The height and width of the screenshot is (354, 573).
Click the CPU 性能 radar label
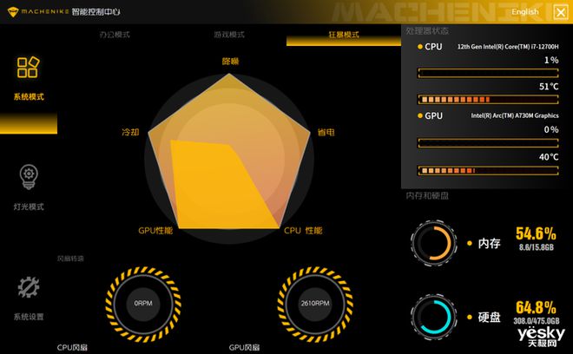(303, 231)
